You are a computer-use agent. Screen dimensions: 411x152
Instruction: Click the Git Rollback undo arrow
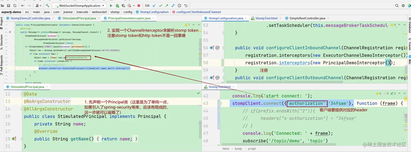186,6
